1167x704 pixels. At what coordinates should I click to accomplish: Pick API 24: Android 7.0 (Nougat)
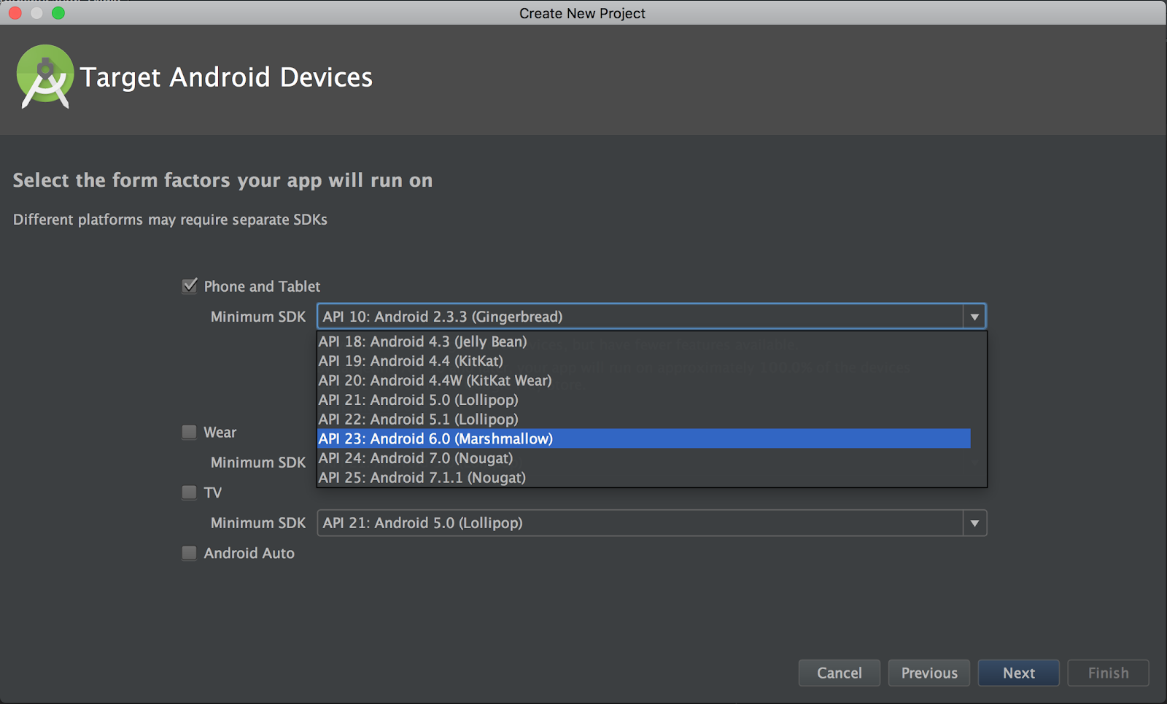click(x=416, y=458)
